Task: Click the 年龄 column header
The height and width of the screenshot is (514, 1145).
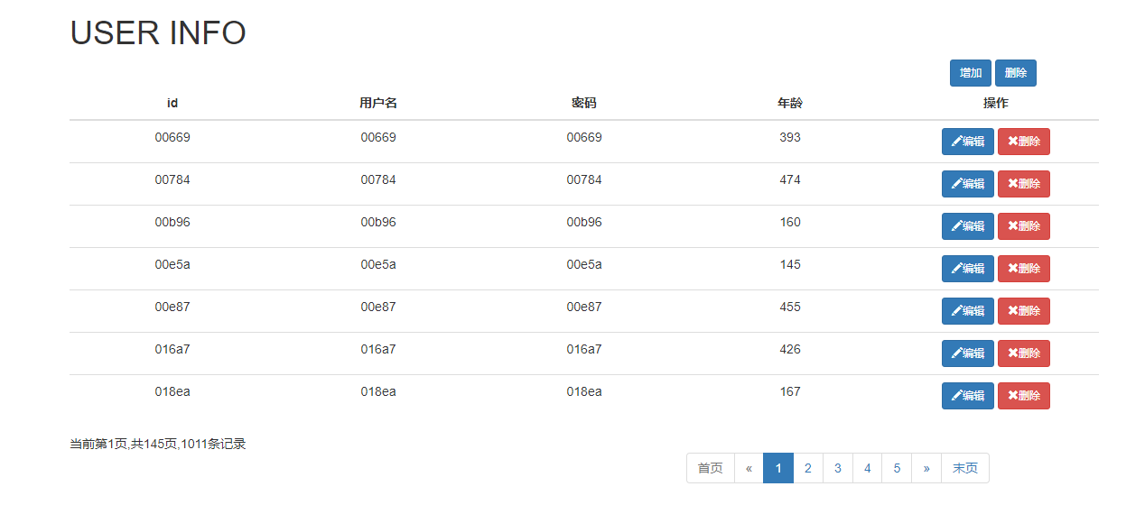Action: pos(790,103)
